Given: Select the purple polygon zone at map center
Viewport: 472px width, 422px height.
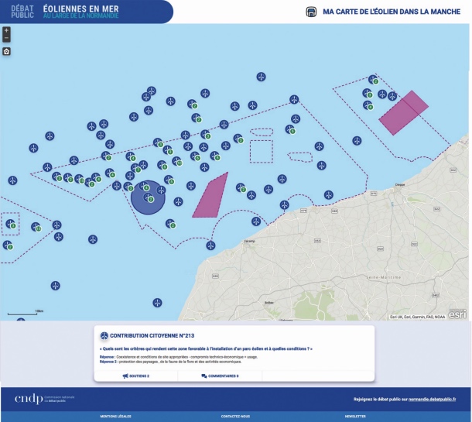Looking at the screenshot, I should [x=210, y=195].
